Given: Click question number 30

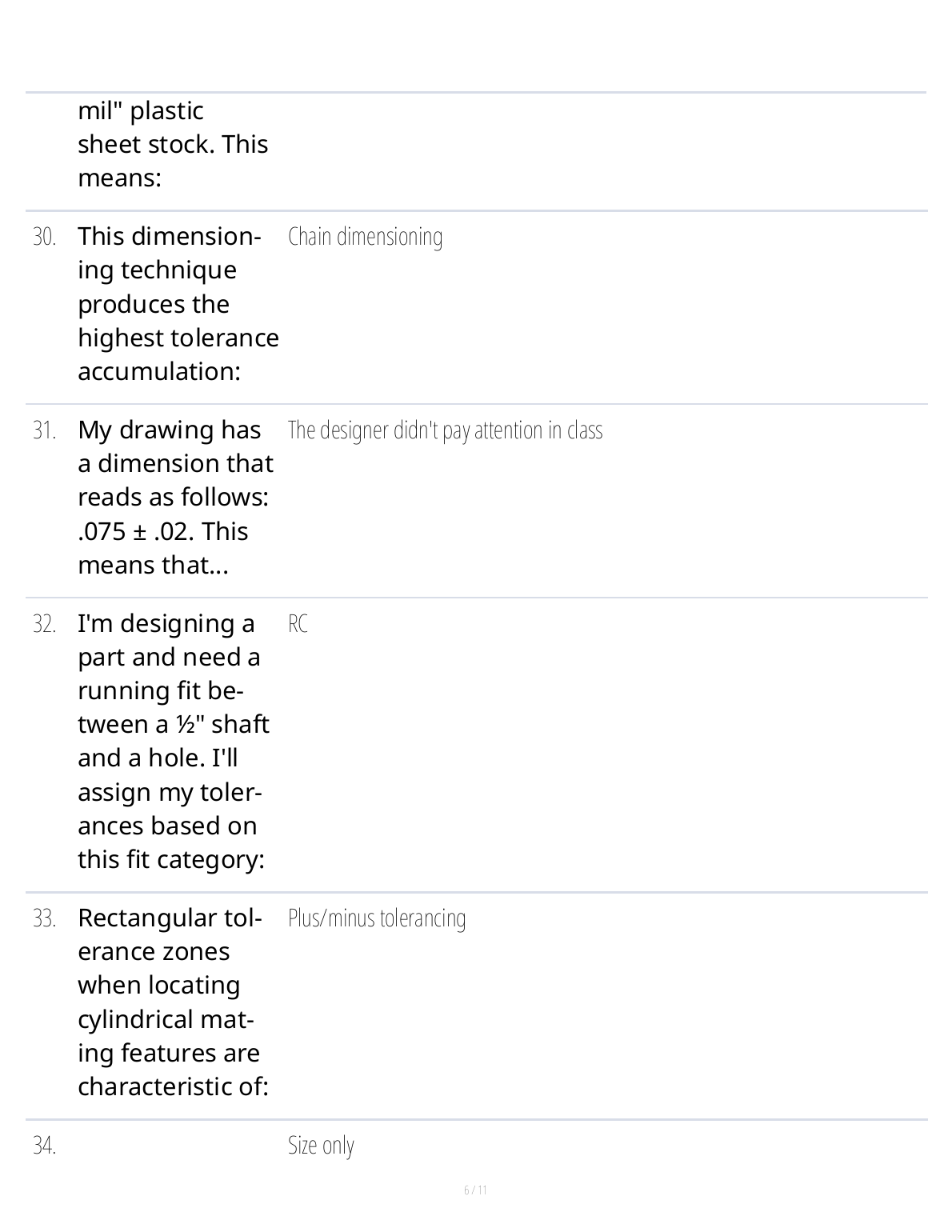Looking at the screenshot, I should [44, 237].
